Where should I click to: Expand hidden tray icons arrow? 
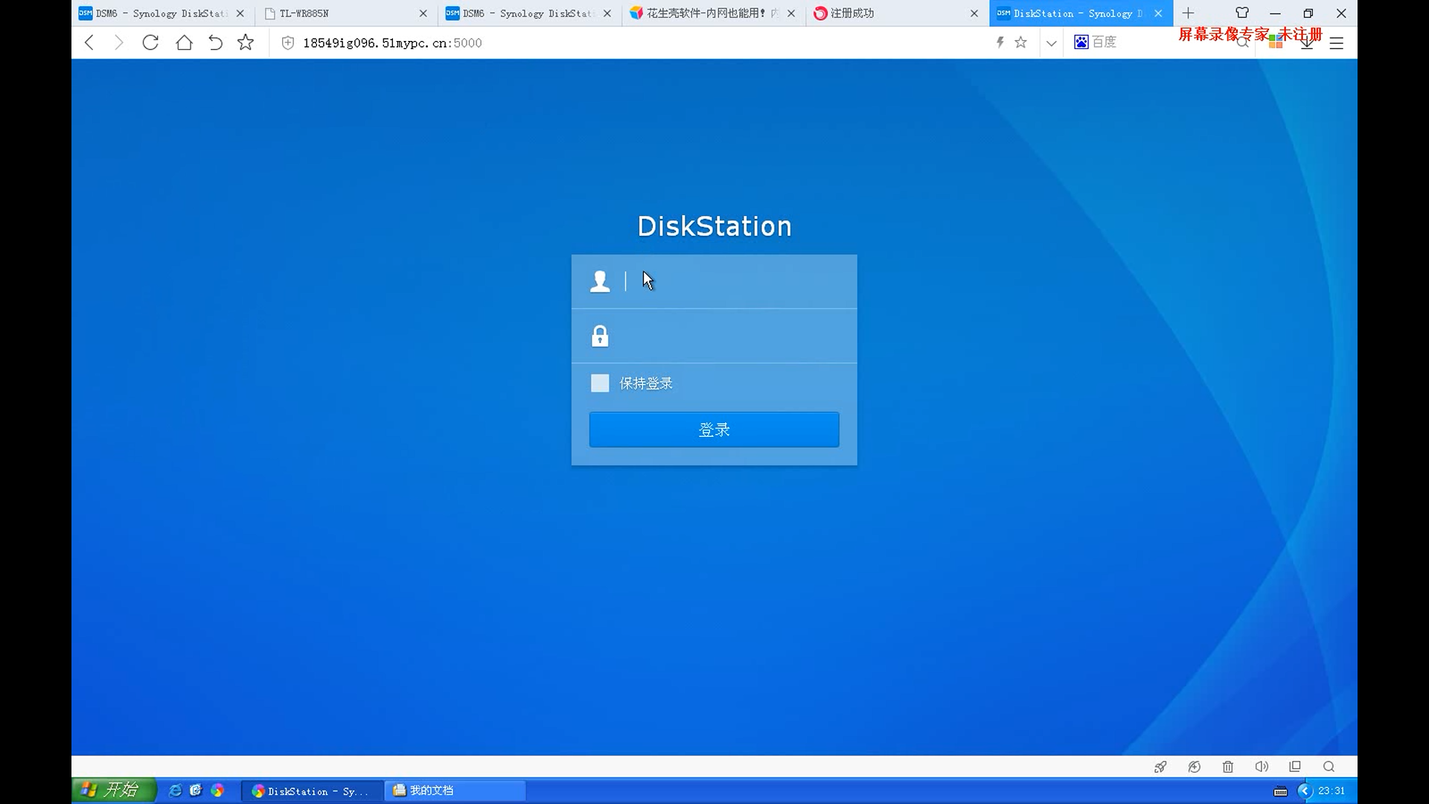click(1305, 791)
